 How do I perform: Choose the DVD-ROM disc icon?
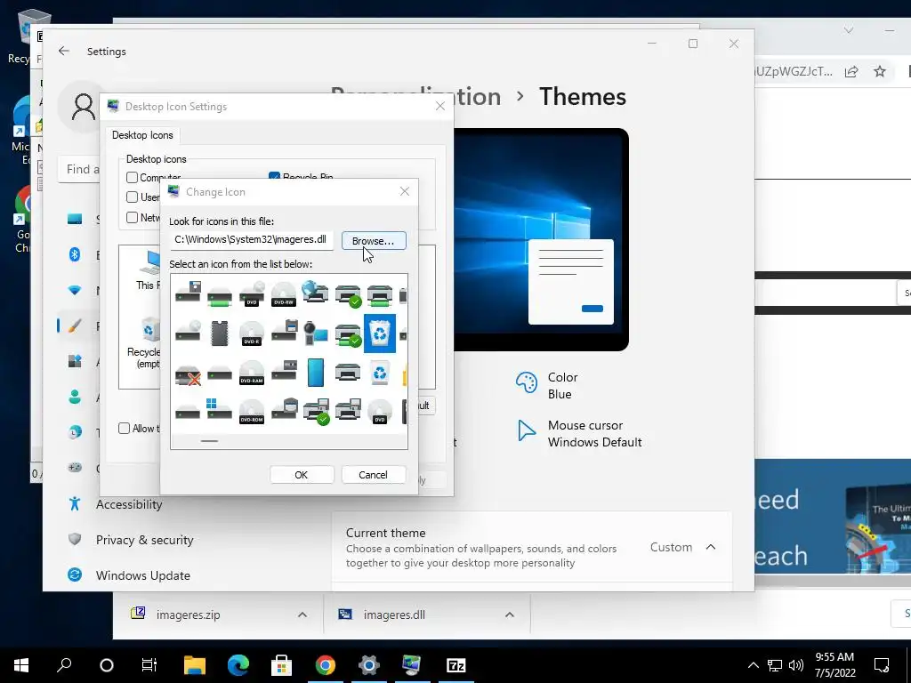click(x=252, y=411)
